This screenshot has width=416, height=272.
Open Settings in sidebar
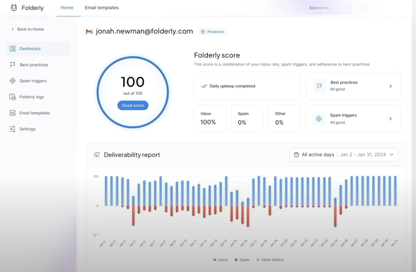tap(27, 129)
